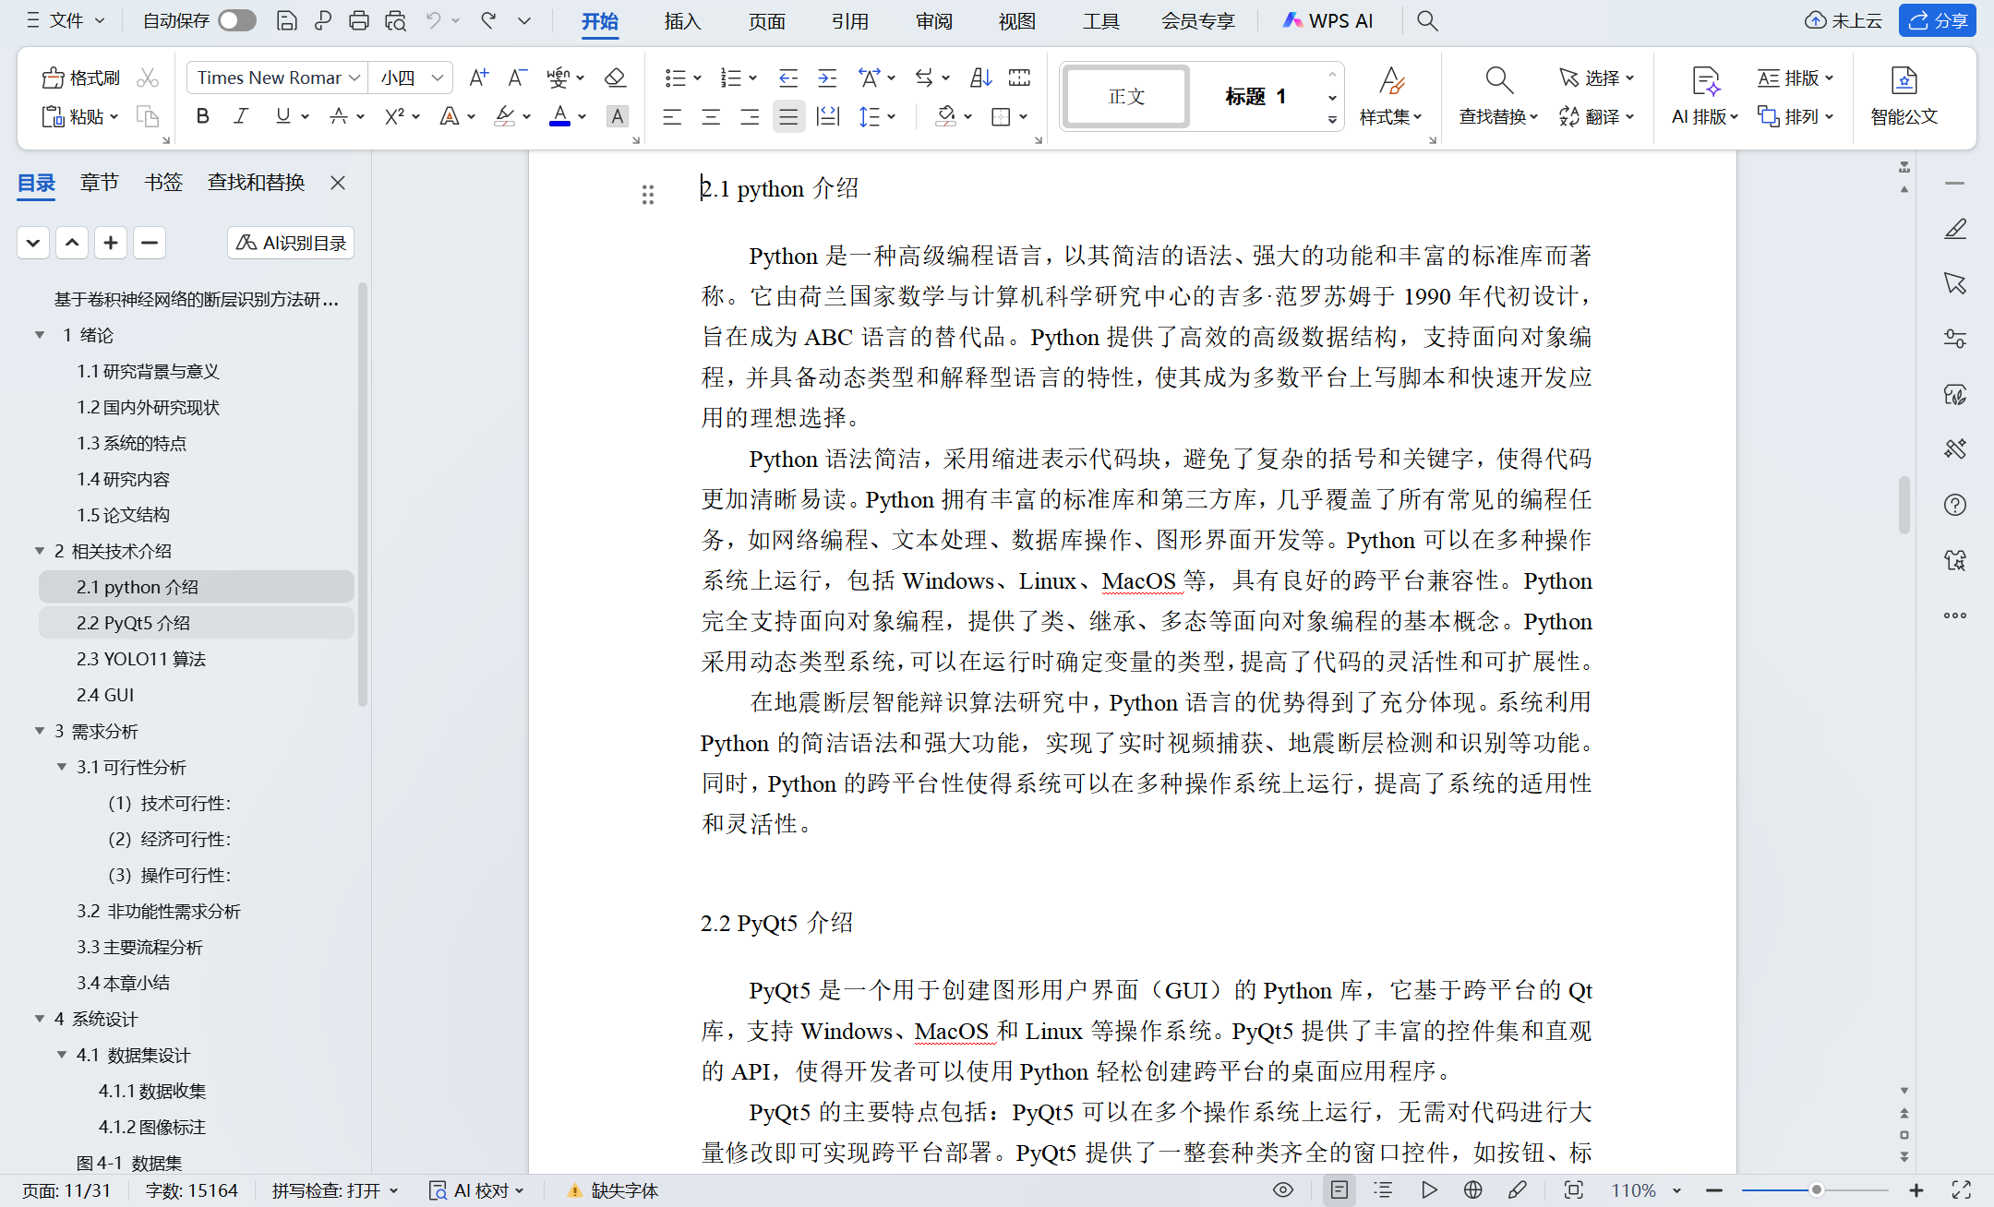The image size is (1994, 1207).
Task: Toggle justify alignment
Action: [788, 116]
